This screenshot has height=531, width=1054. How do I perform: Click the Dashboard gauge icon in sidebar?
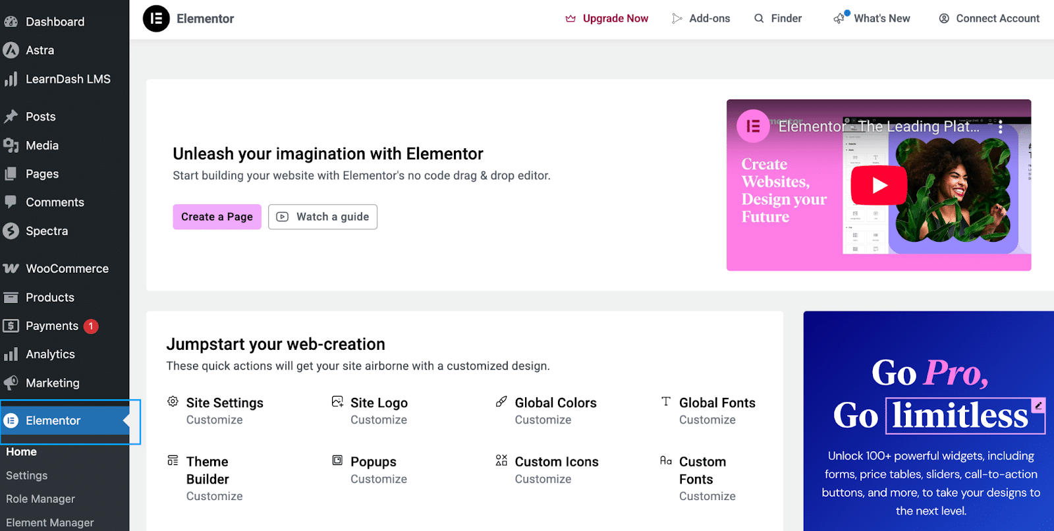[x=11, y=22]
